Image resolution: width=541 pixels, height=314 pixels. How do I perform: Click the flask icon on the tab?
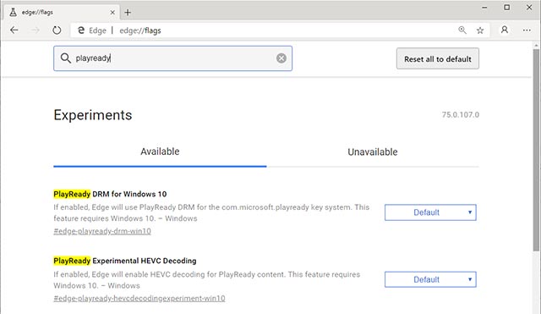coord(14,13)
